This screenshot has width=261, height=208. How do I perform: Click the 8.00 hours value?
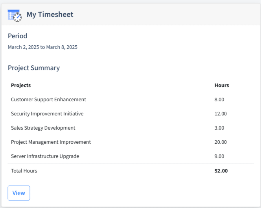point(219,99)
